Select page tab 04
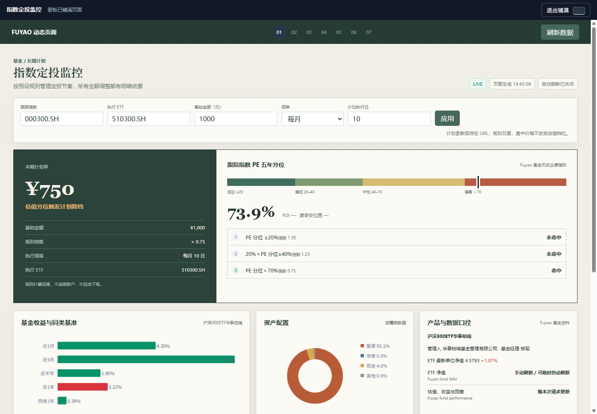This screenshot has height=414, width=597. point(324,32)
